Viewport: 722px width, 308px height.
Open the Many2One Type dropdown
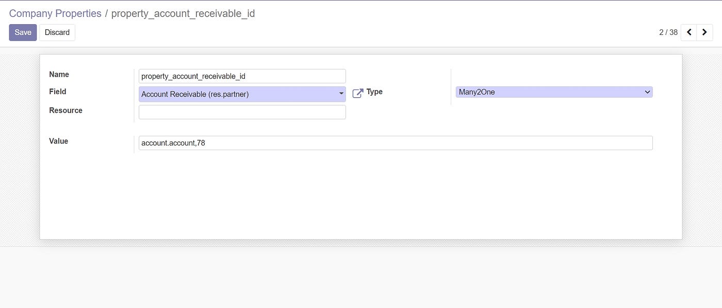pos(554,92)
